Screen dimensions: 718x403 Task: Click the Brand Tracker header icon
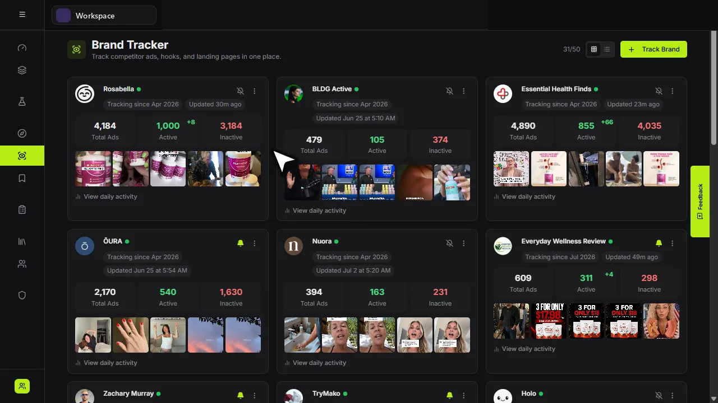(77, 49)
